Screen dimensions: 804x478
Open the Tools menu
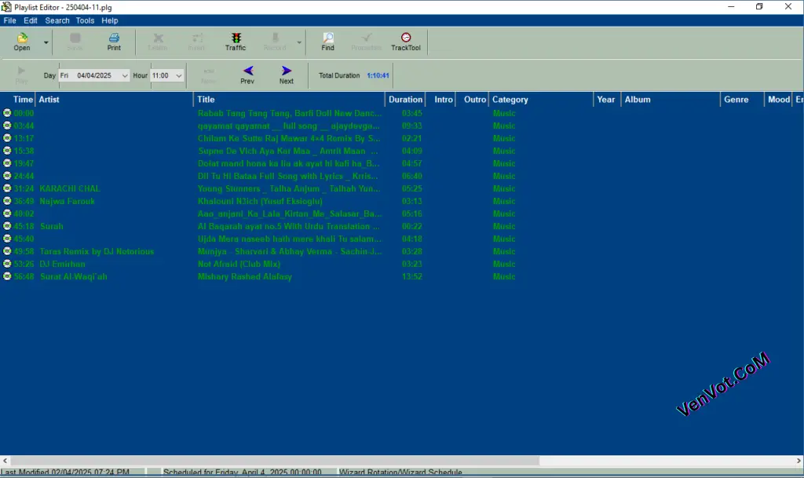[85, 20]
